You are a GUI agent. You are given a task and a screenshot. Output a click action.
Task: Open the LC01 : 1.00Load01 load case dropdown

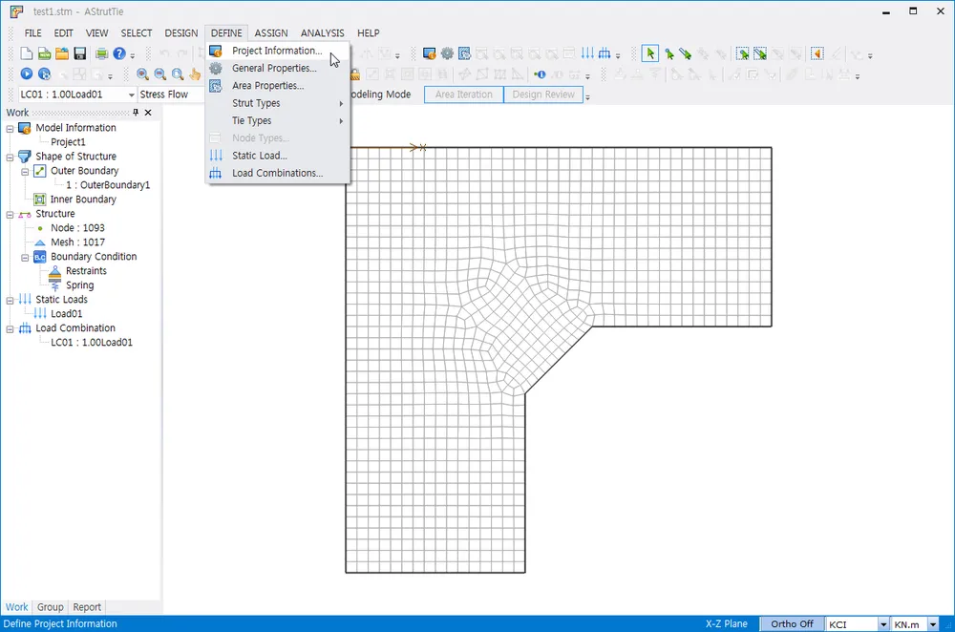(x=131, y=95)
